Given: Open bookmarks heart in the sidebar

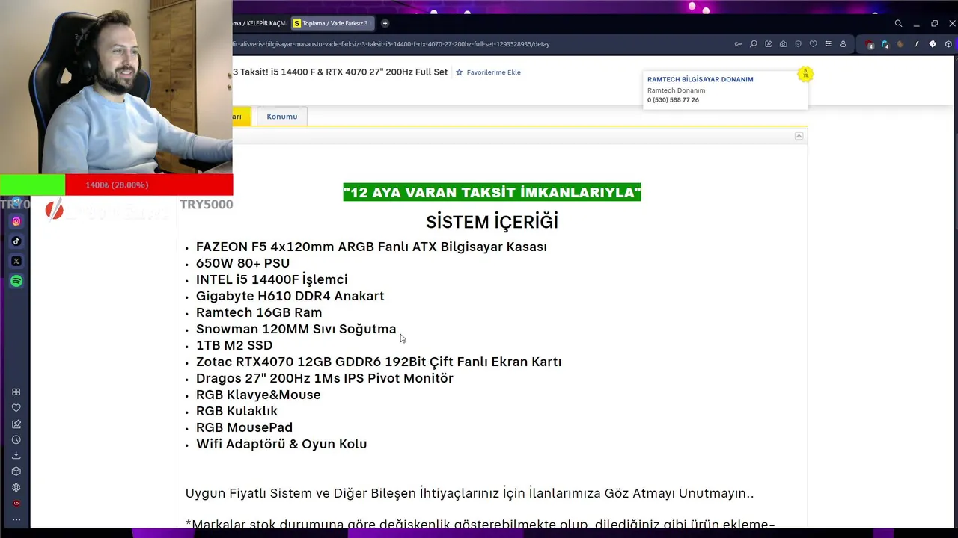Looking at the screenshot, I should pos(16,408).
